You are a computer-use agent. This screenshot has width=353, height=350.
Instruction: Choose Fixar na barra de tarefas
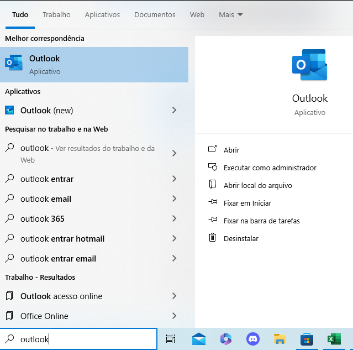pyautogui.click(x=262, y=221)
